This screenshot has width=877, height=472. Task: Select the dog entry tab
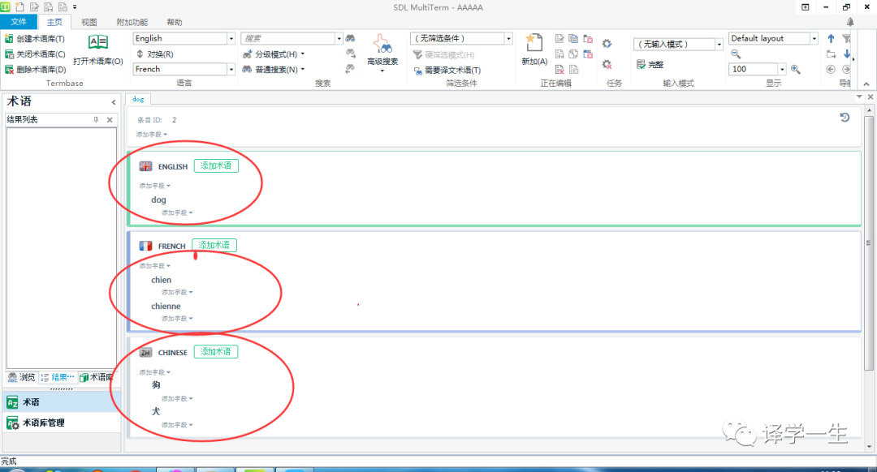(x=138, y=99)
